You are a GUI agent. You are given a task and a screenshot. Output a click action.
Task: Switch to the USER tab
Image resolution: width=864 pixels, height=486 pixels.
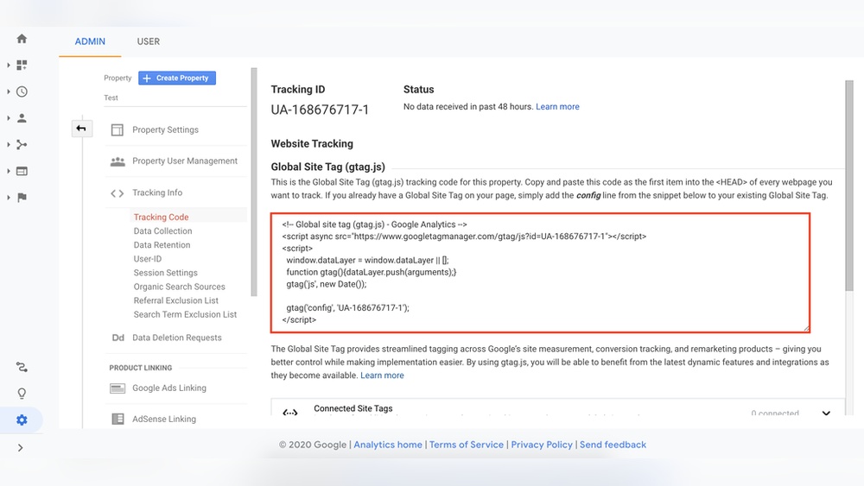coord(149,41)
